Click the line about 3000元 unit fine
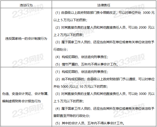 pyautogui.click(x=105, y=13)
